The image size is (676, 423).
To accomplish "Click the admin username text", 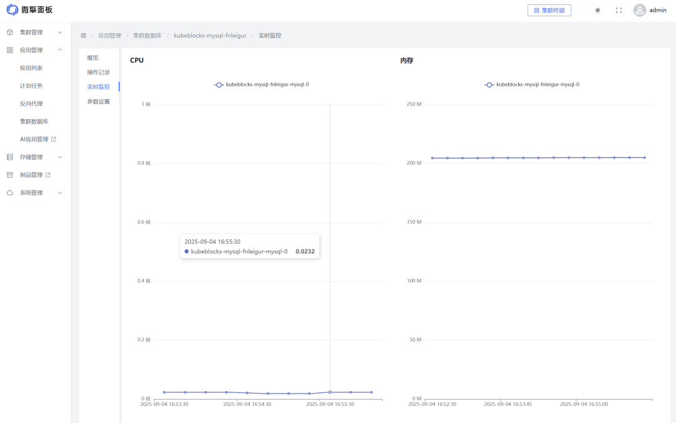I will pos(658,11).
